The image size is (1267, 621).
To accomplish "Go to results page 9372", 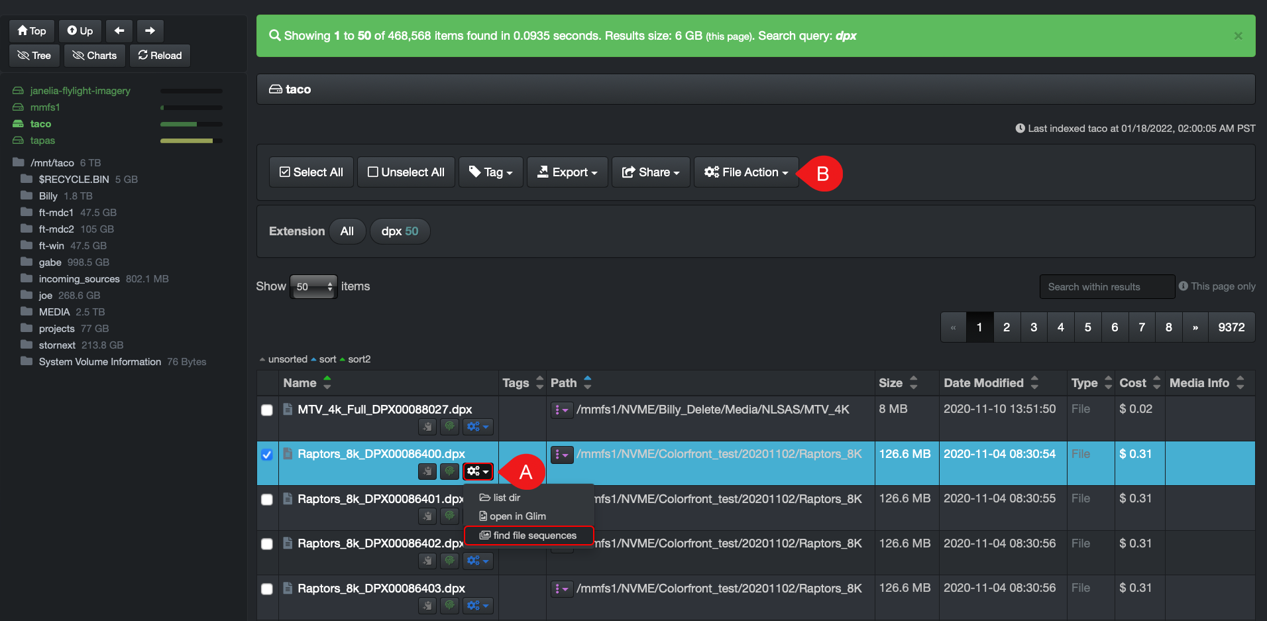I will 1231,327.
